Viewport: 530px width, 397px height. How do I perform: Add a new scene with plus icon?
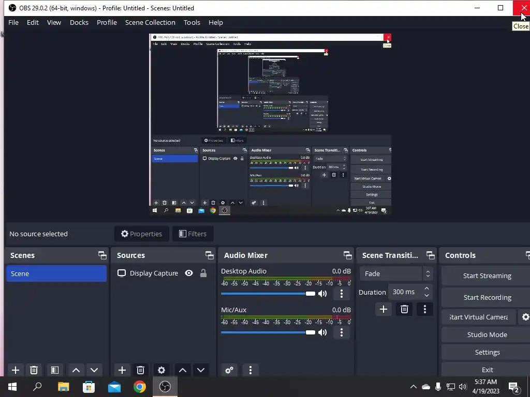click(15, 370)
